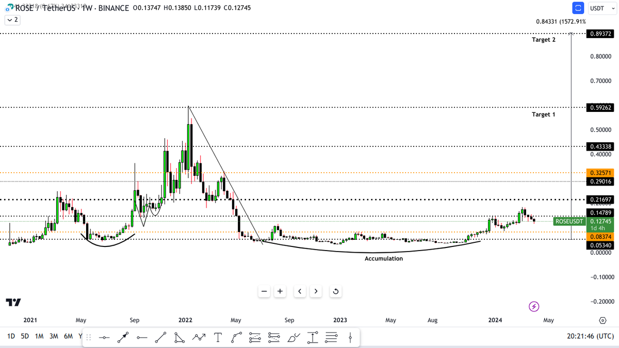Zoom in the chart with plus button
This screenshot has height=348, width=619.
pyautogui.click(x=280, y=291)
